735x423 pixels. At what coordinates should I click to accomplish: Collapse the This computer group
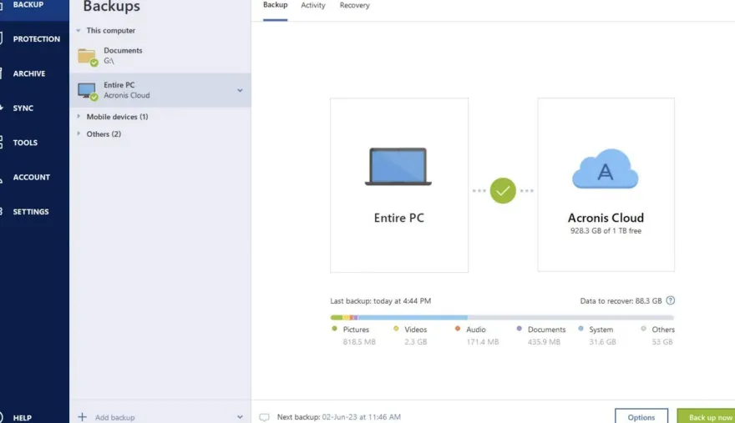coord(79,30)
